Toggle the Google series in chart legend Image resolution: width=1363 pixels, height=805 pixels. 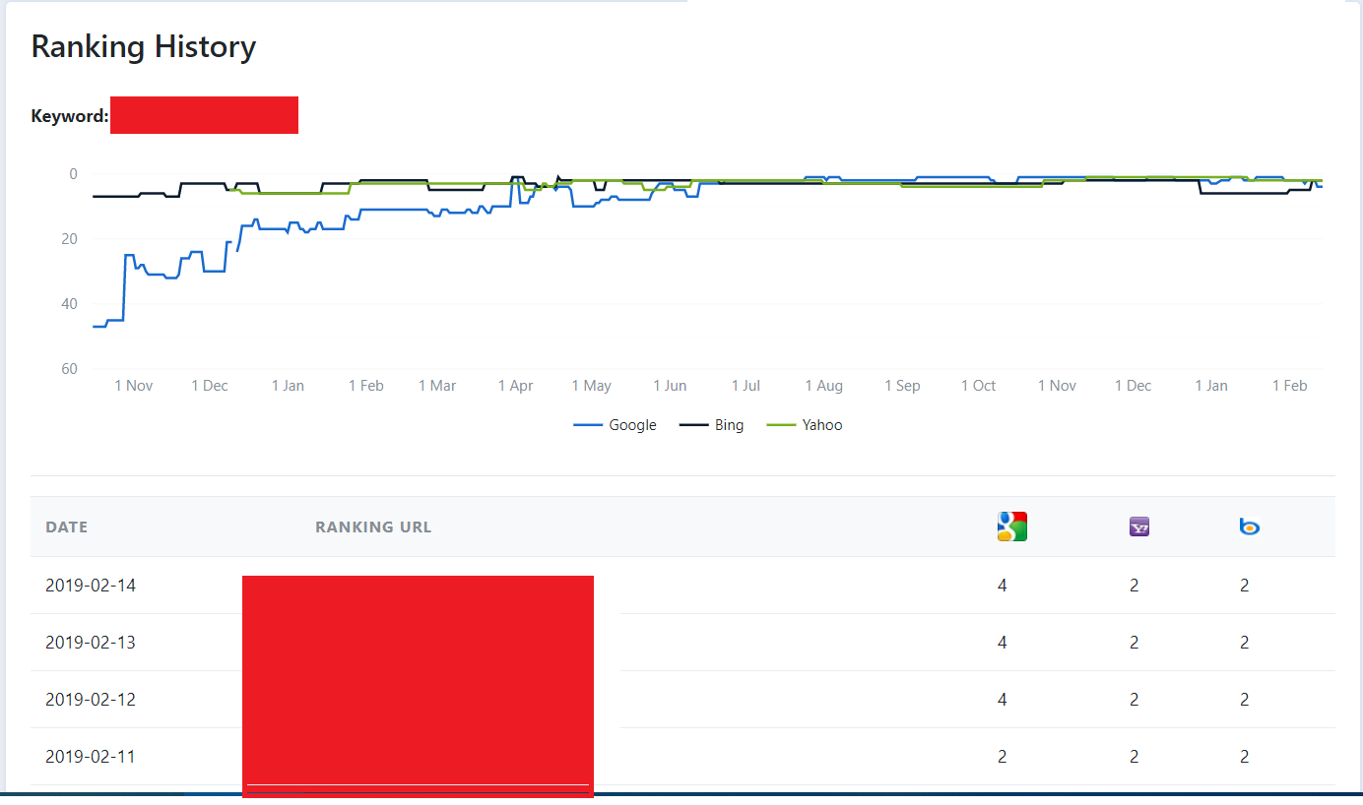(615, 425)
